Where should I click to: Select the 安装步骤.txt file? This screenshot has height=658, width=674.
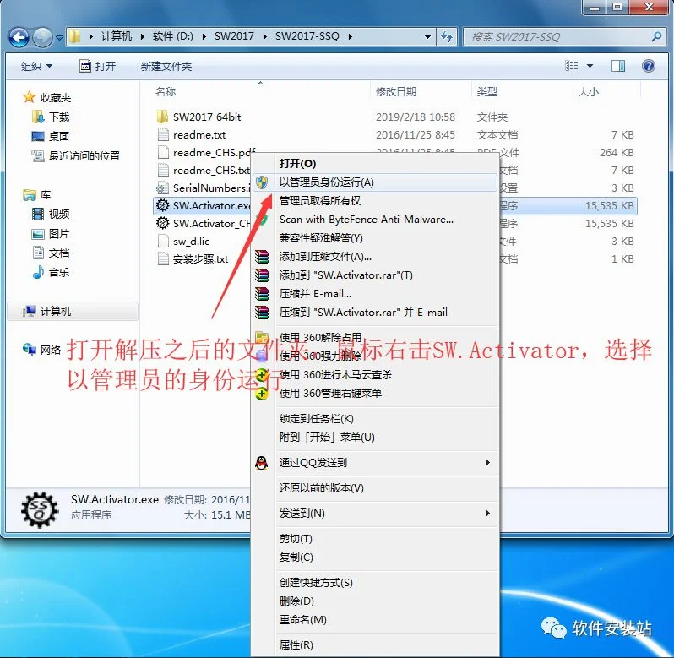tap(200, 259)
